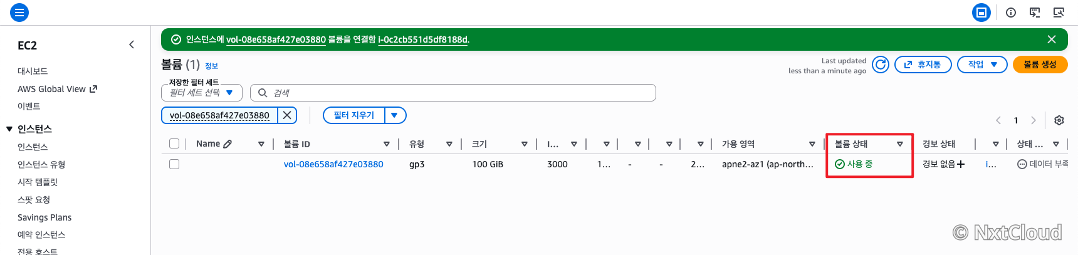Screen dimensions: 1078x255
Task: Open the 작업 actions dropdown
Action: point(982,65)
